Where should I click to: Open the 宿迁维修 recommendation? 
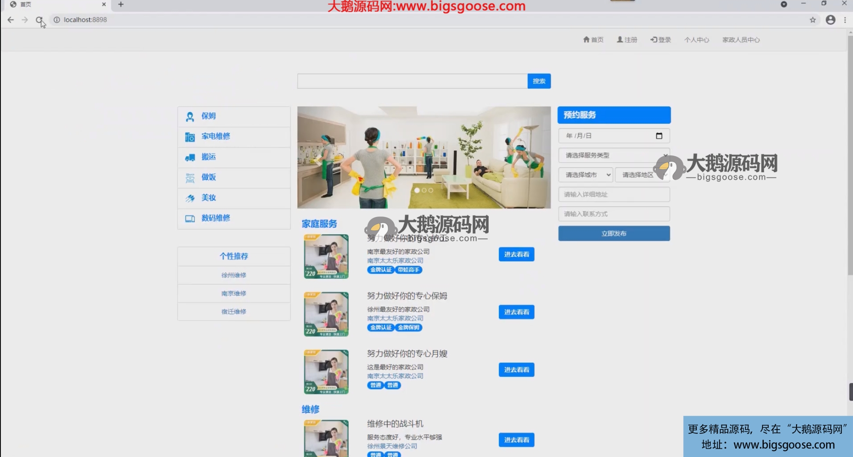pyautogui.click(x=234, y=311)
